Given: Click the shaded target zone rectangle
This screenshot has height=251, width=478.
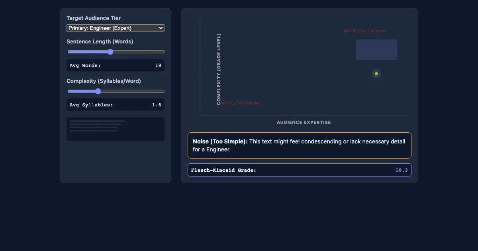Looking at the screenshot, I should (x=376, y=50).
